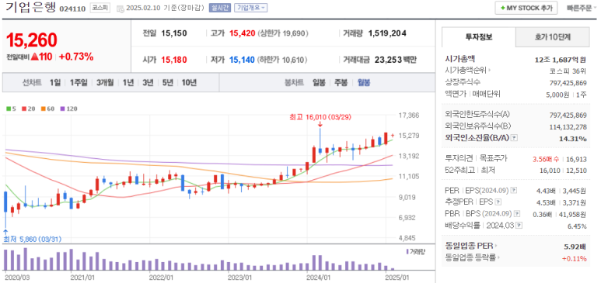Select the 3년 line chart period
The height and width of the screenshot is (283, 601).
pyautogui.click(x=148, y=83)
